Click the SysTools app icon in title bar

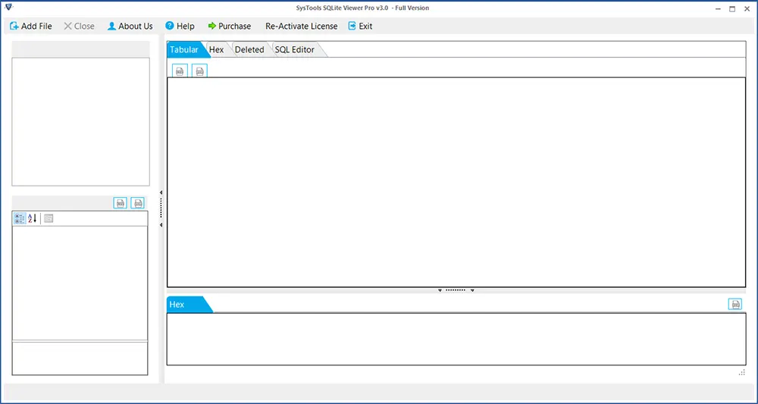tap(8, 8)
